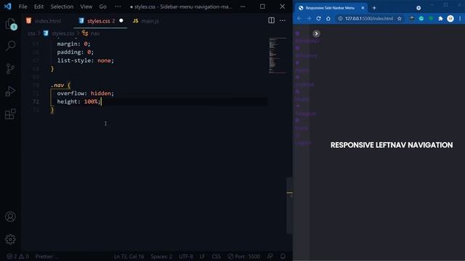The width and height of the screenshot is (465, 261).
Task: Bookmark this page with the star icon
Action: 400,19
